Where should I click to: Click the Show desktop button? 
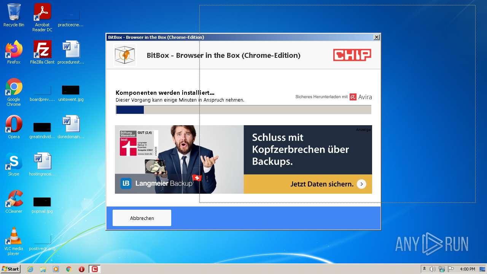(482, 269)
